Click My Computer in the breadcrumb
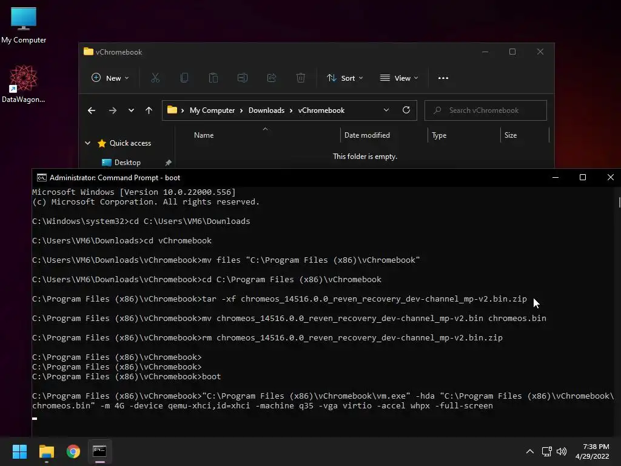The image size is (621, 466). (x=212, y=110)
